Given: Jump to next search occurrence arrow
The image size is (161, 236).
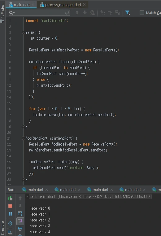Looking at the screenshot, I should point(85,12).
